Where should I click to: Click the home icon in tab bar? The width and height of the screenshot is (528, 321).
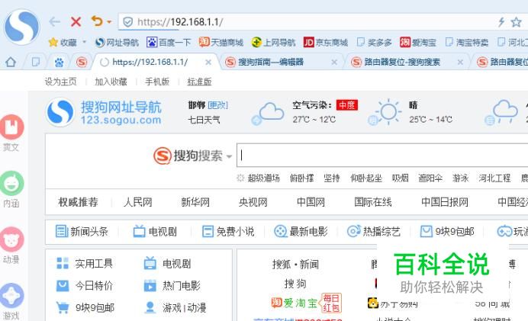[x=11, y=62]
